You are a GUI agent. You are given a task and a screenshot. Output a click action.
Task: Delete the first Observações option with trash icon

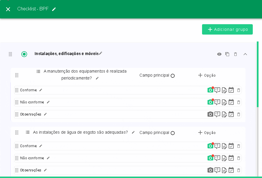coord(238,114)
